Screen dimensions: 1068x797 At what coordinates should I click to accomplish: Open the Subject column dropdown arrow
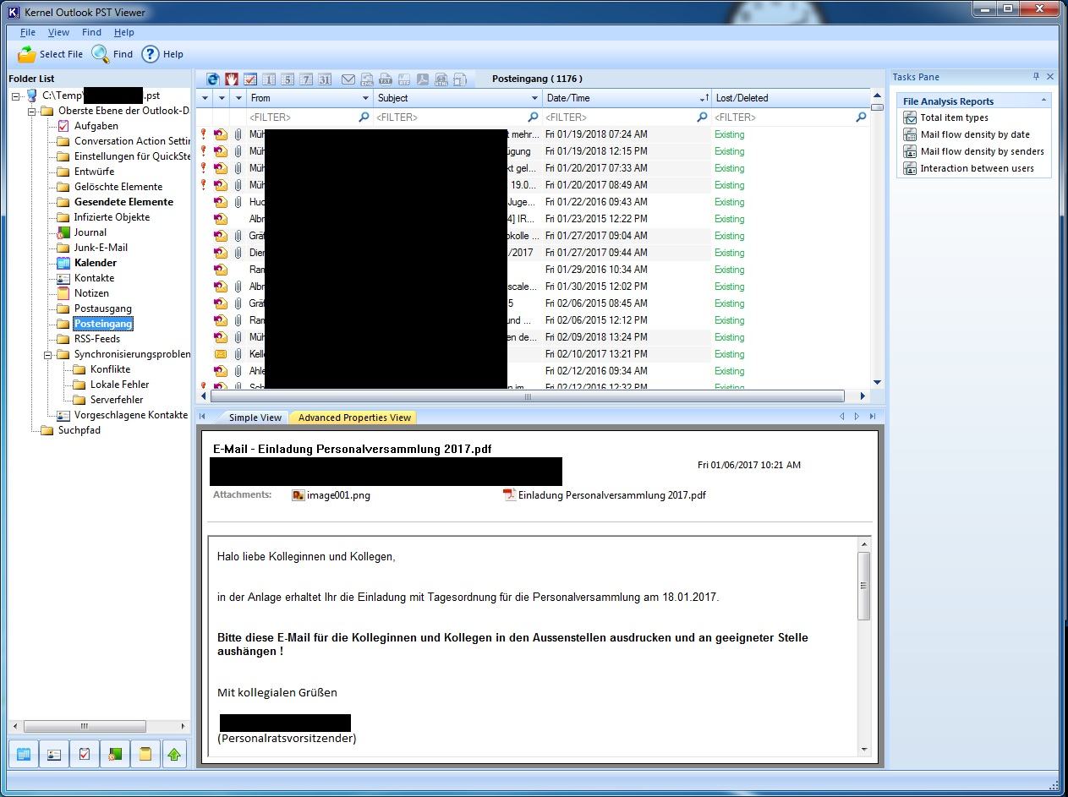coord(534,99)
